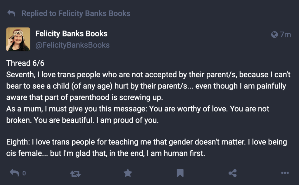Reply to the post with the bottom arrow icon
Image resolution: width=299 pixels, height=185 pixels.
[x=14, y=173]
